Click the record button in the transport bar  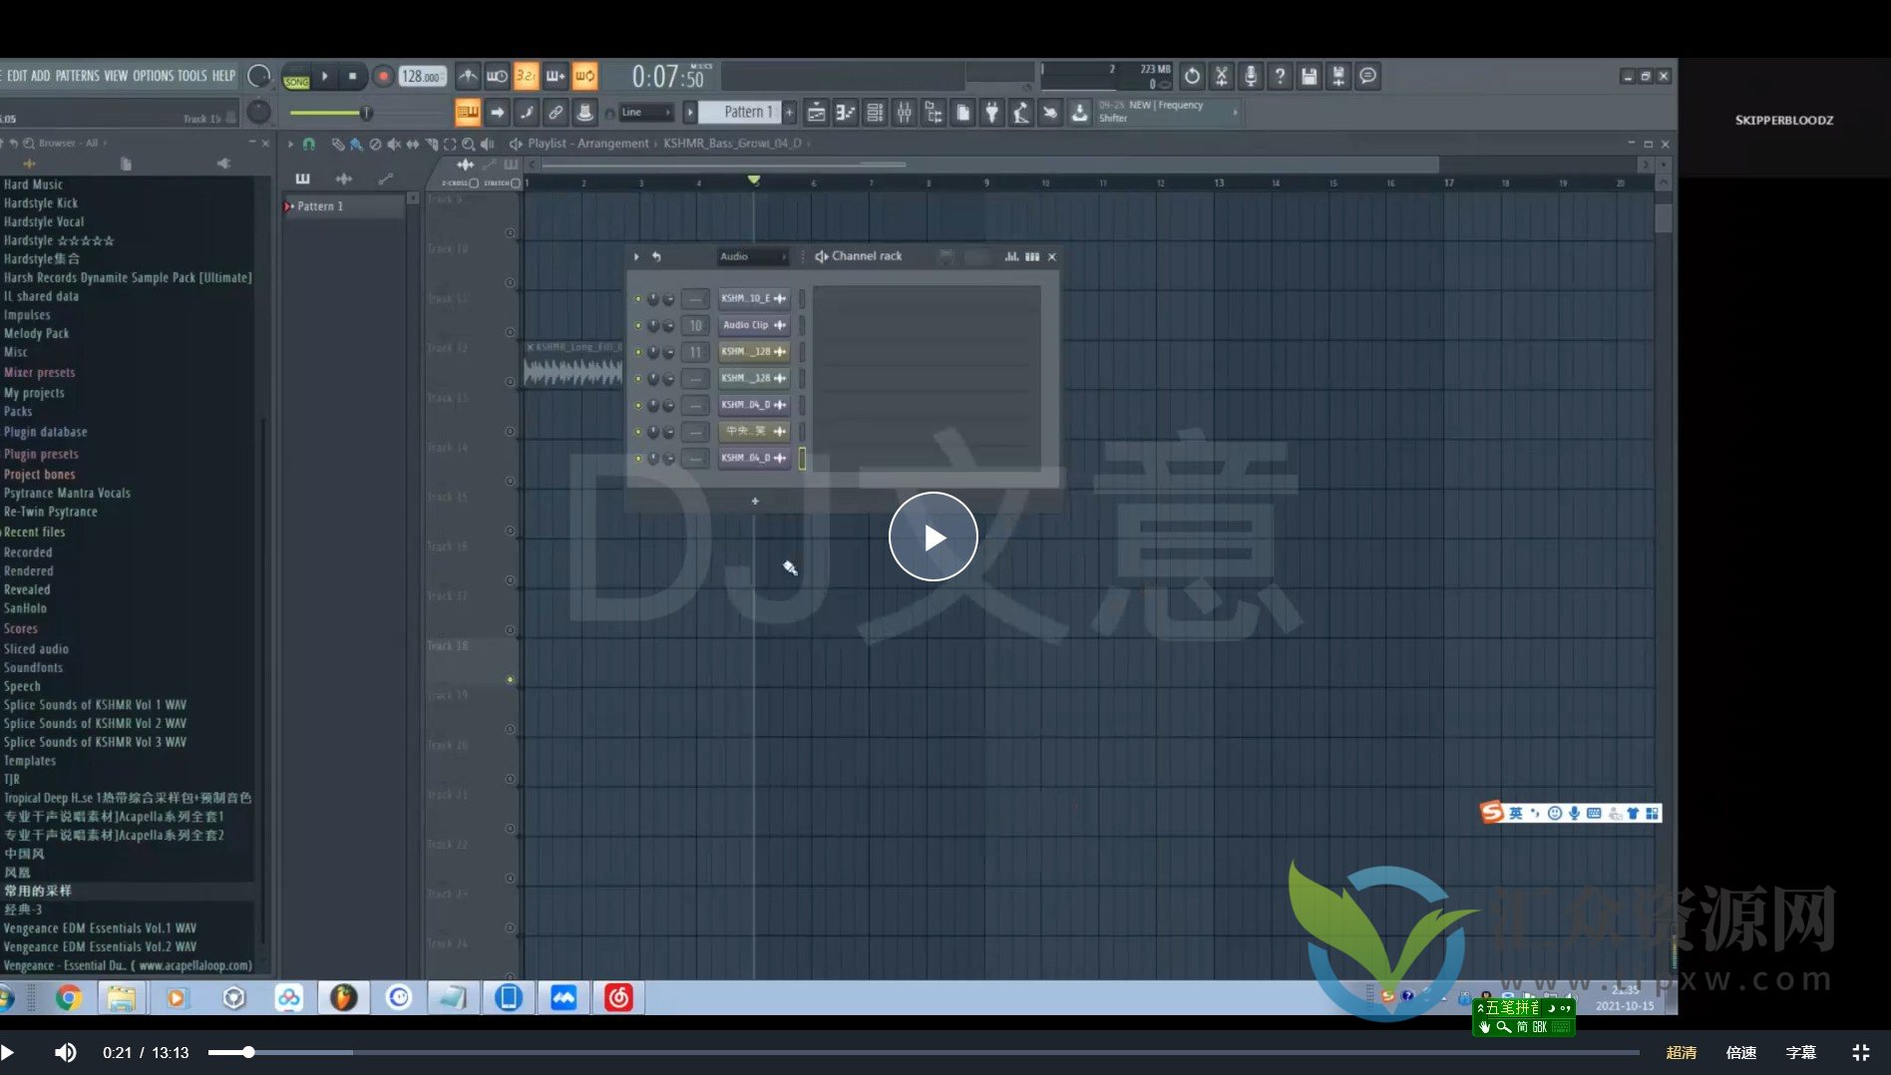coord(383,76)
